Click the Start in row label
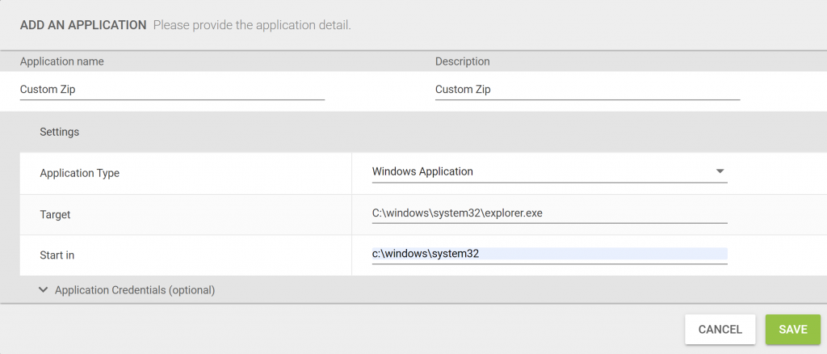827x354 pixels. [57, 255]
